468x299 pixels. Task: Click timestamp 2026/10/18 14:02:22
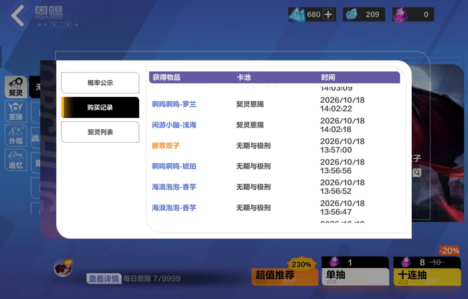(x=342, y=104)
